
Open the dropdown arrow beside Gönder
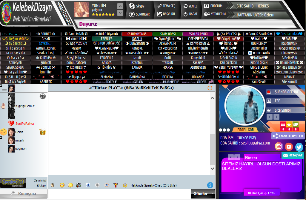click(x=213, y=193)
